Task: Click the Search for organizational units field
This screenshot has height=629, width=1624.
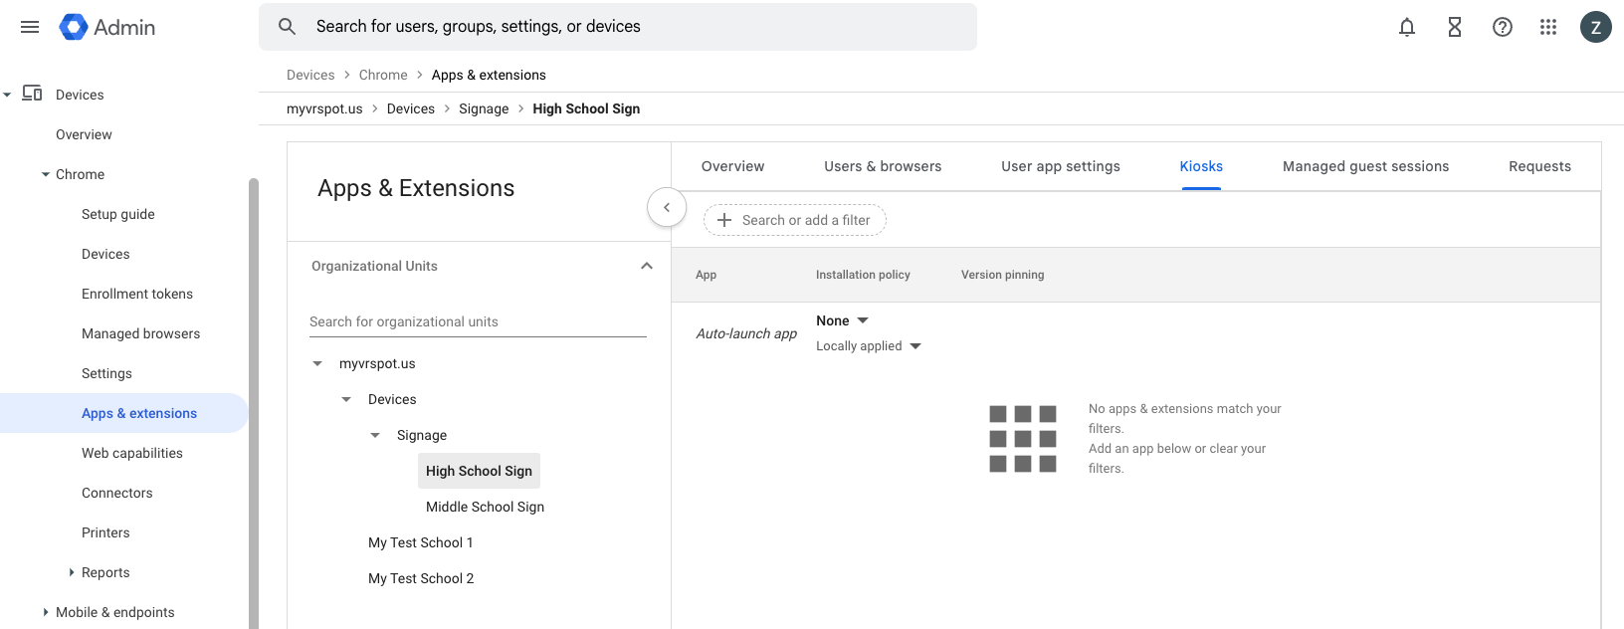Action: tap(478, 321)
